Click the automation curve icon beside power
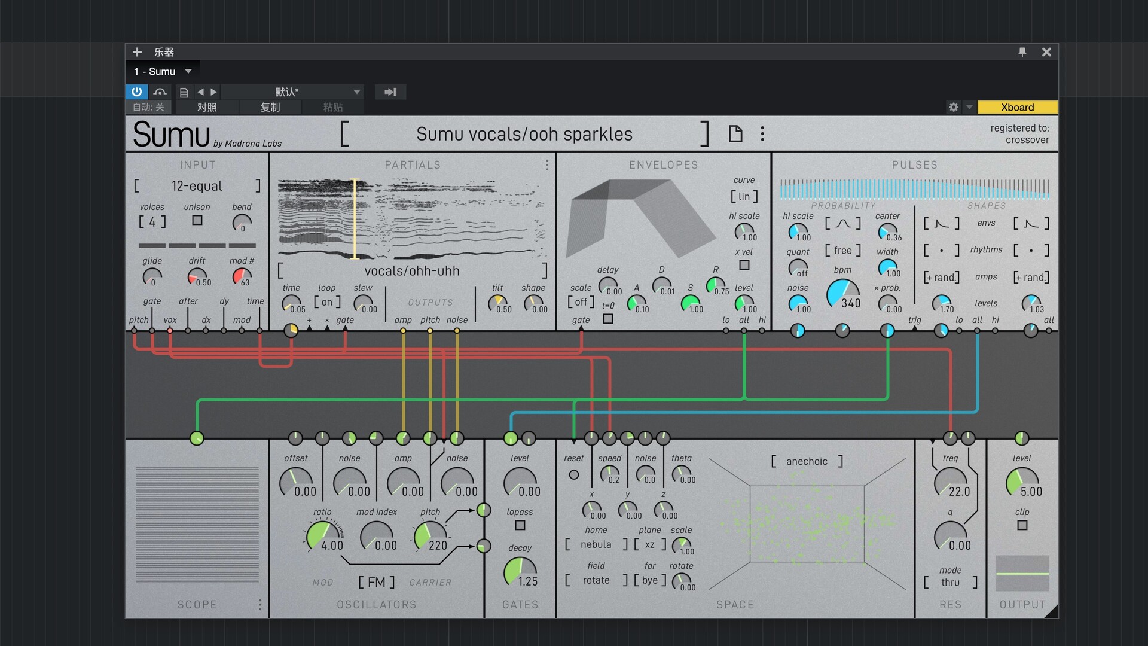The height and width of the screenshot is (646, 1148). (x=160, y=92)
